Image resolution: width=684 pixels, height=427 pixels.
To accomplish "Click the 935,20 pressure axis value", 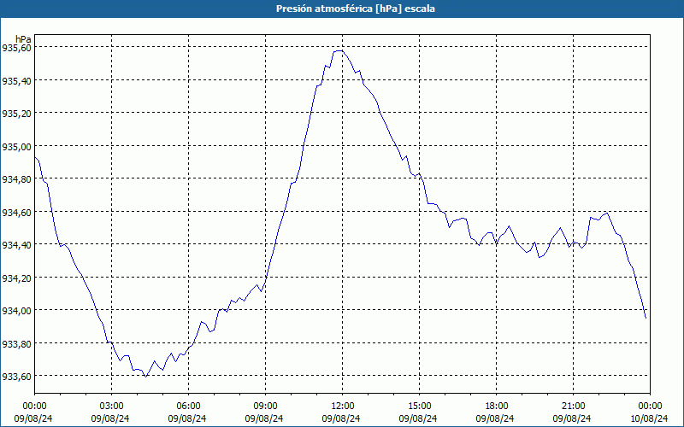I will pyautogui.click(x=16, y=114).
